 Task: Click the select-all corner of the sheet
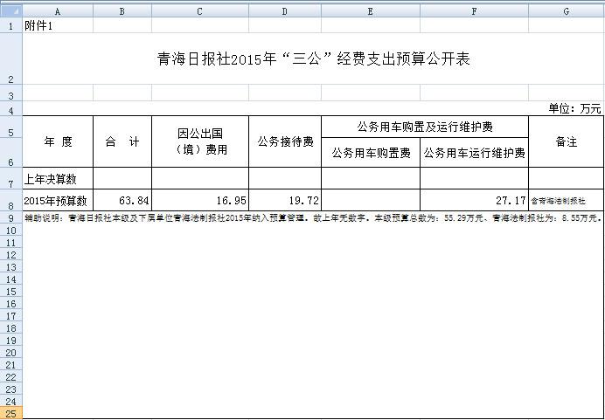pos(11,11)
